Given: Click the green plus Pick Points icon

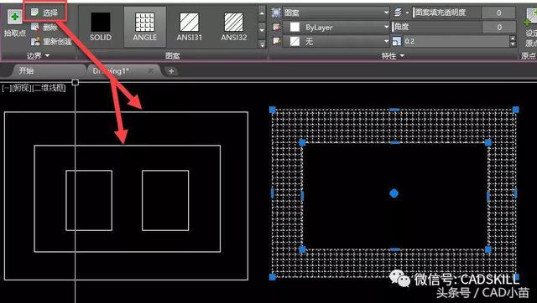Looking at the screenshot, I should (15, 17).
